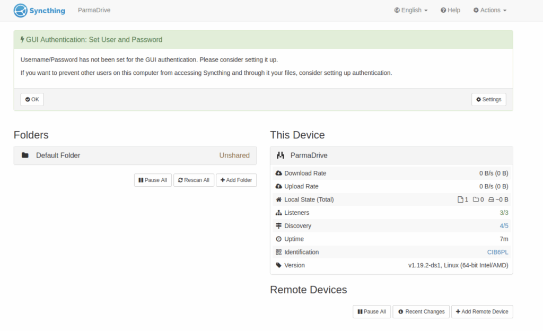Viewport: 543px width, 331px height.
Task: Click the ParmaDrive device icon
Action: point(280,155)
